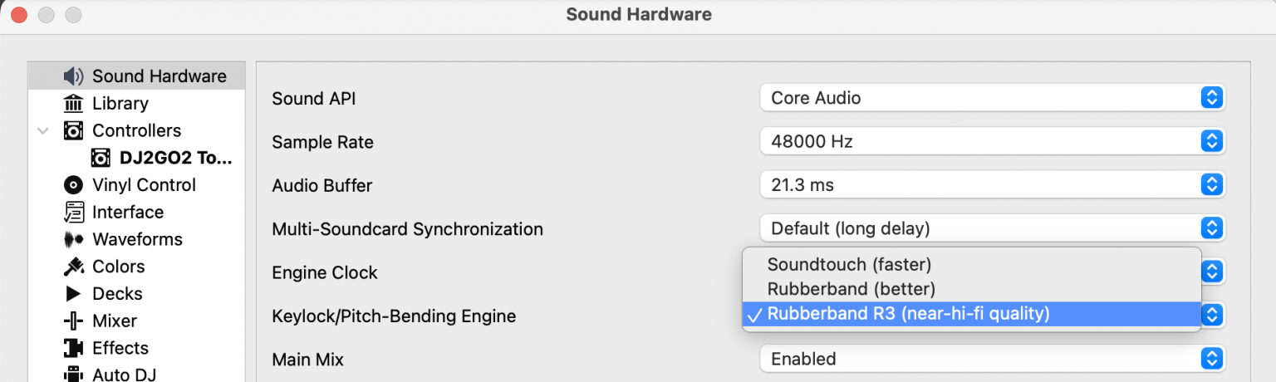Viewport: 1276px width, 382px height.
Task: Select the Controllers icon in sidebar
Action: (73, 131)
